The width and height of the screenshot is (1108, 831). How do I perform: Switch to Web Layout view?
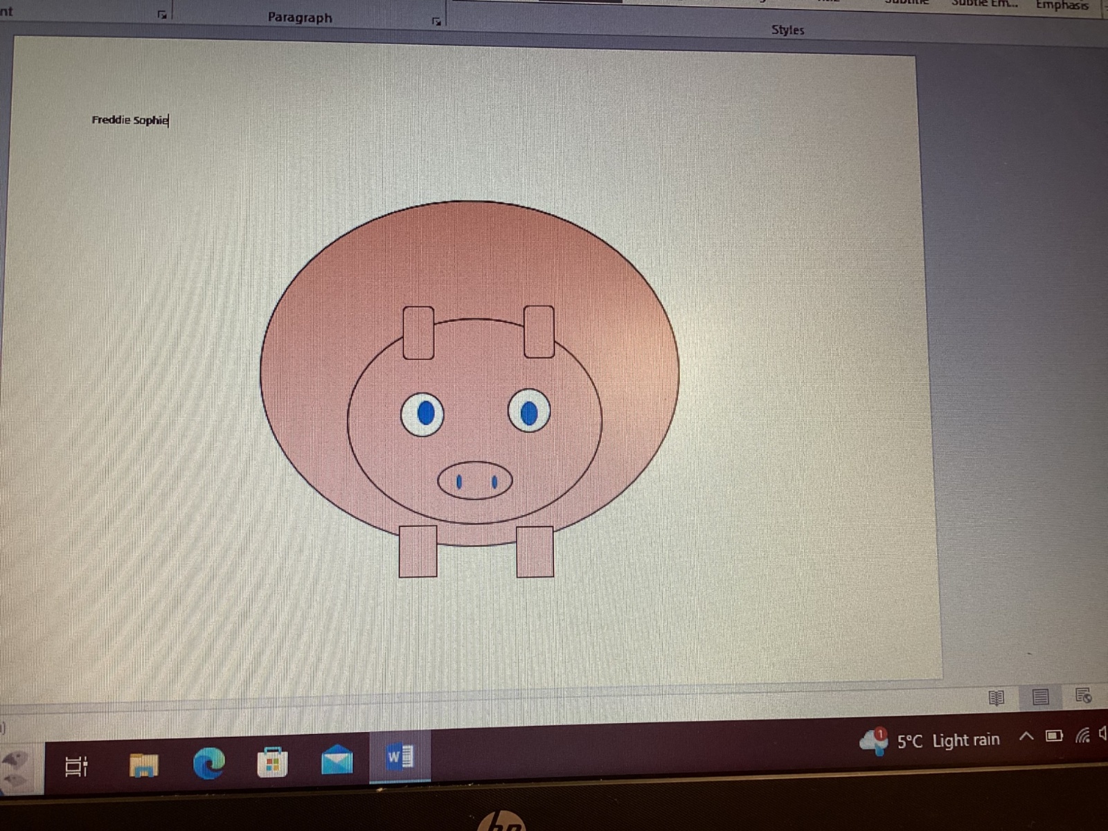pyautogui.click(x=1083, y=695)
